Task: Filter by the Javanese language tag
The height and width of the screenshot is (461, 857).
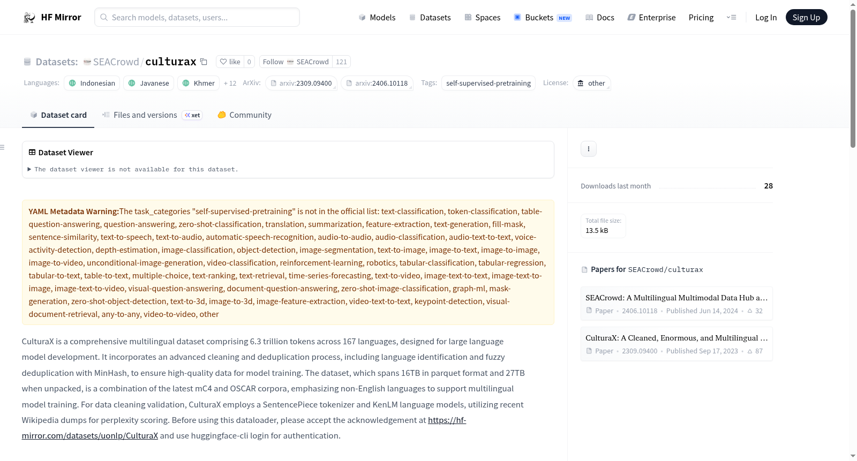Action: pos(148,83)
